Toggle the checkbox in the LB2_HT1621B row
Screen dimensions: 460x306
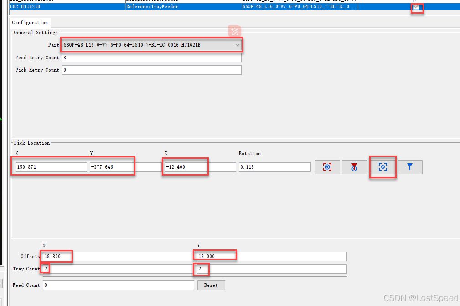(417, 7)
